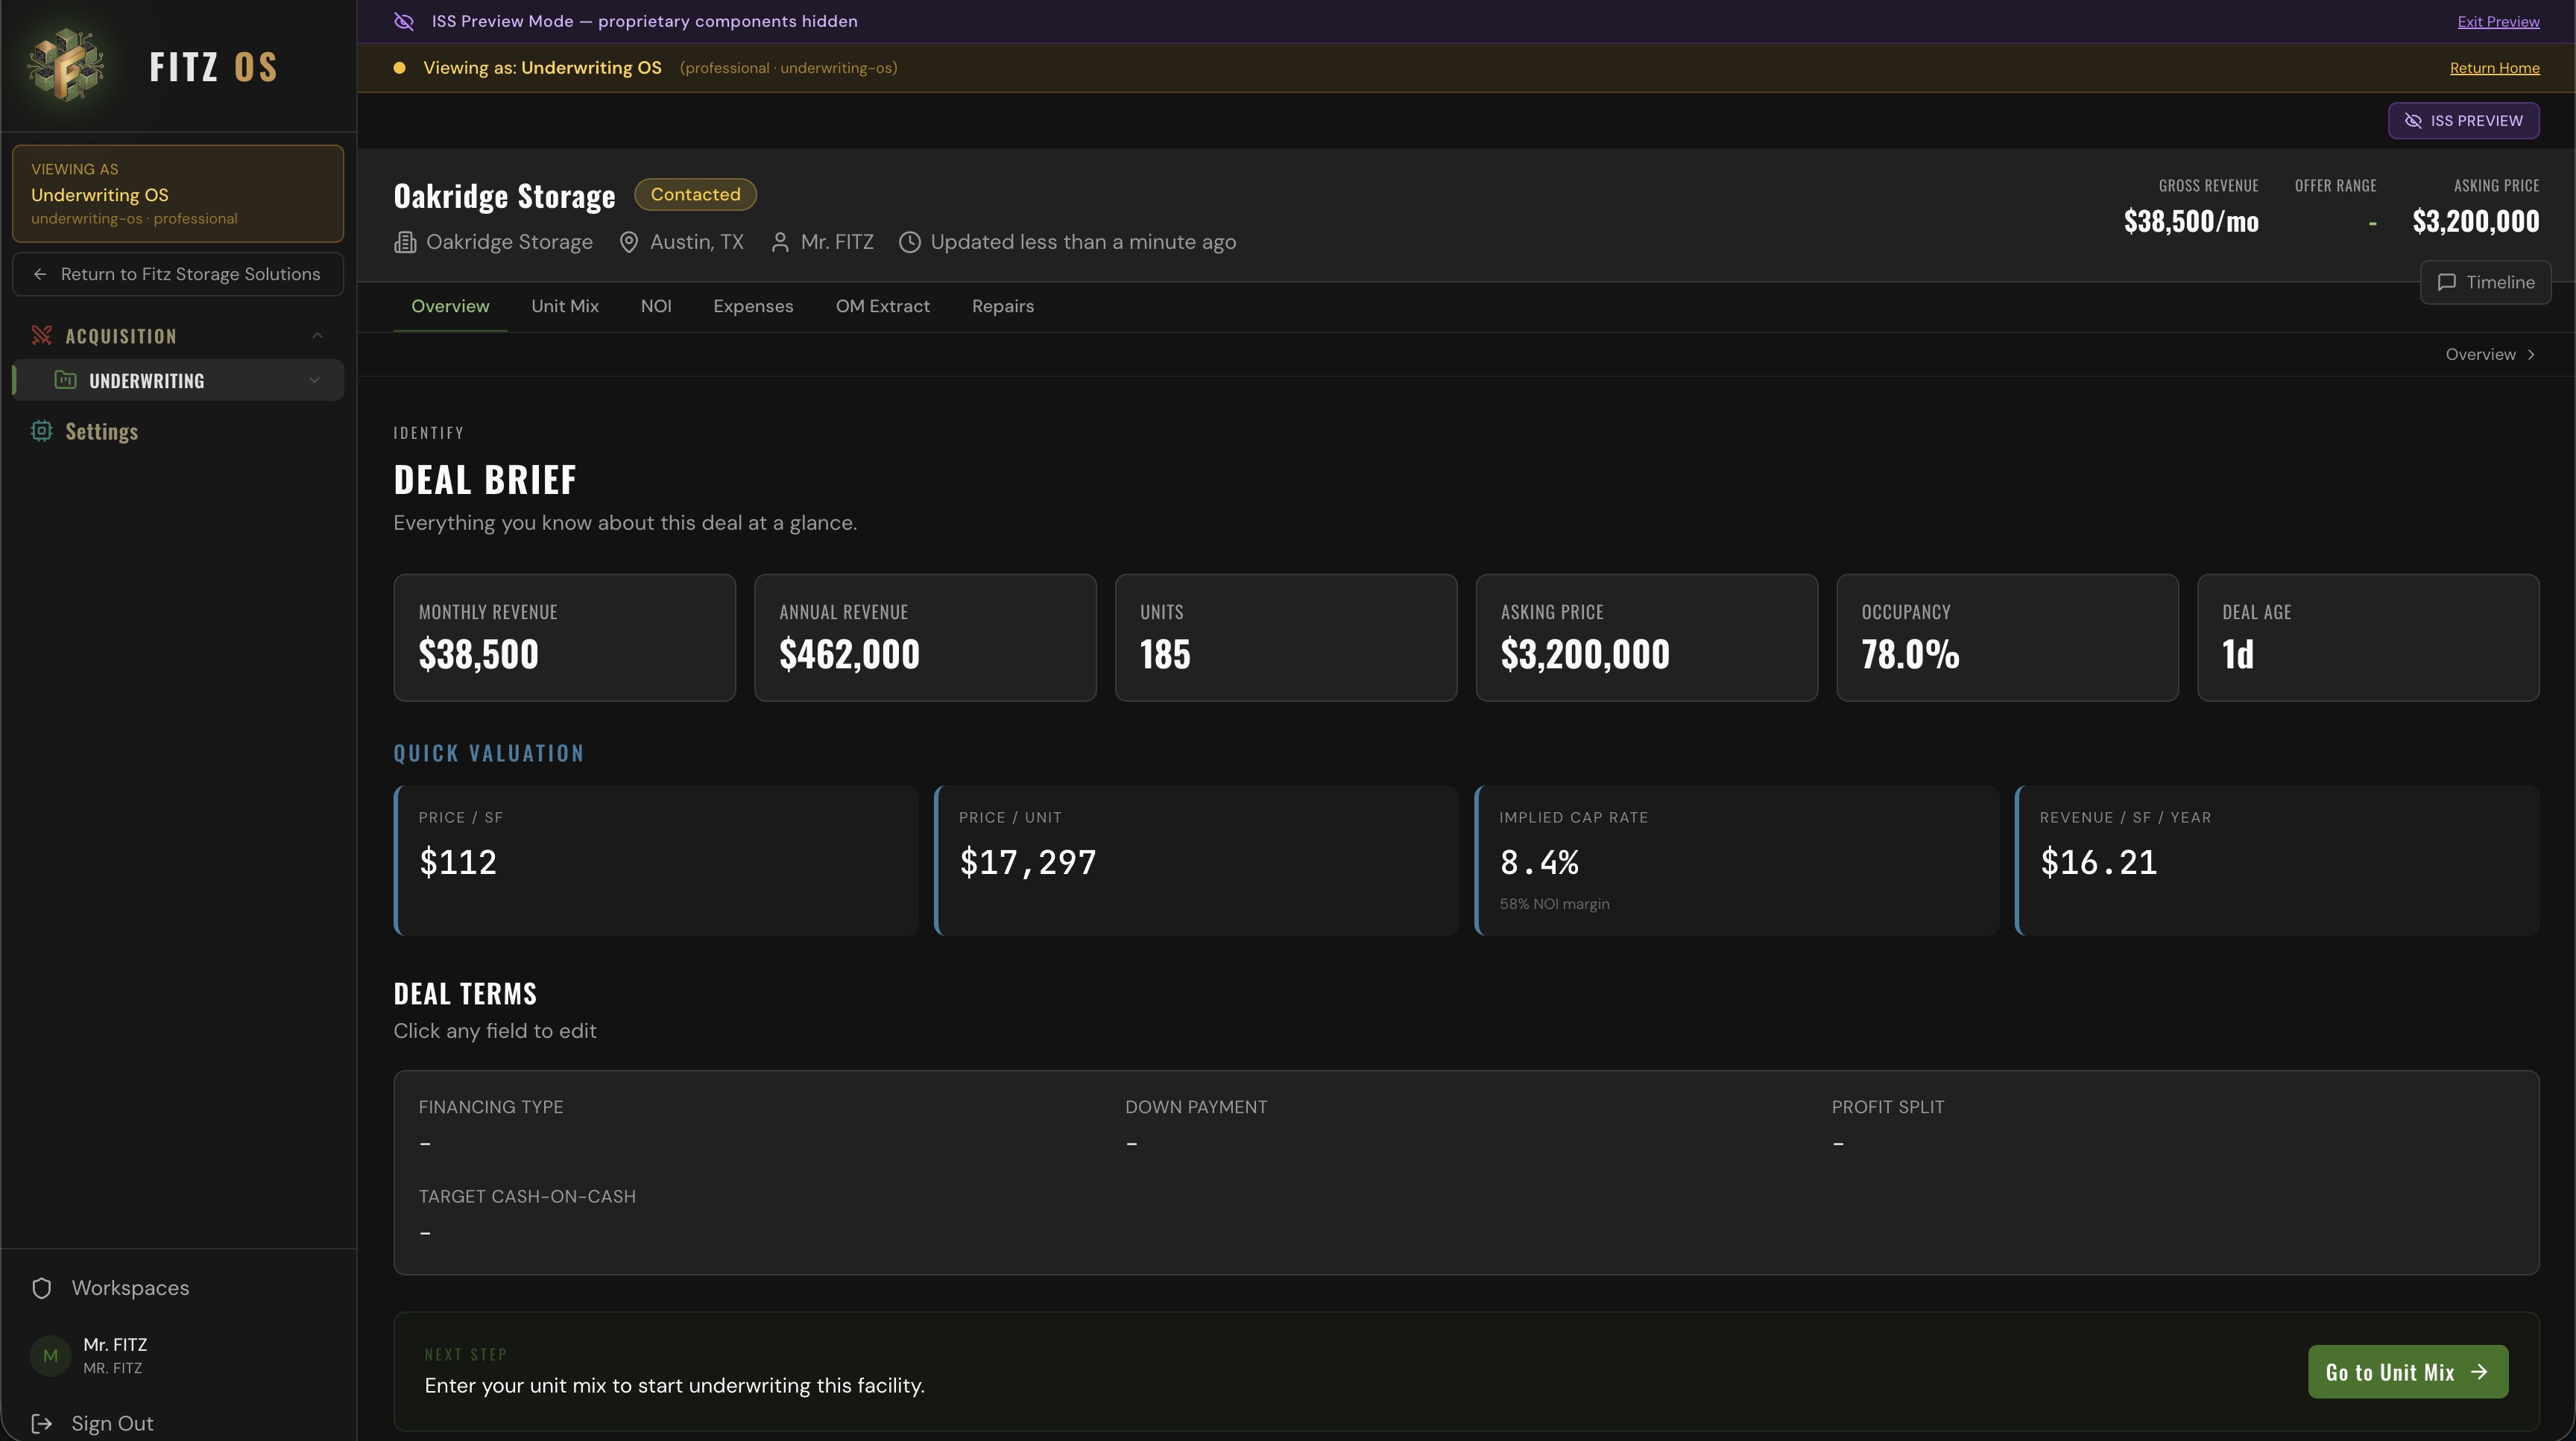
Task: Click the eye-slash icon in the preview banner
Action: 403,21
